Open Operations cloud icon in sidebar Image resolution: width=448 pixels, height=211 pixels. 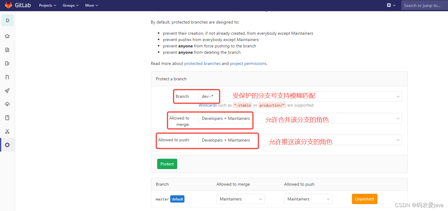pyautogui.click(x=7, y=104)
